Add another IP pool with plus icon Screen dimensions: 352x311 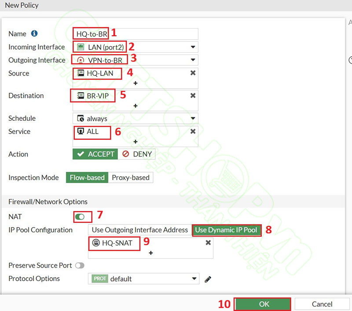[150, 253]
